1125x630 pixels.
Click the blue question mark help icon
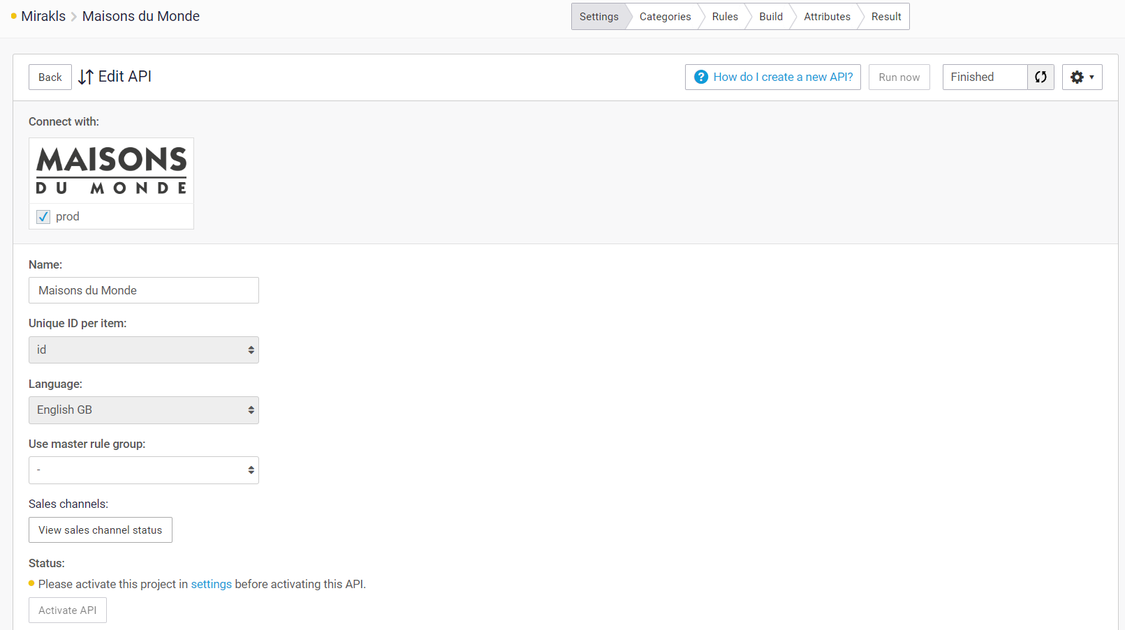[x=701, y=77]
